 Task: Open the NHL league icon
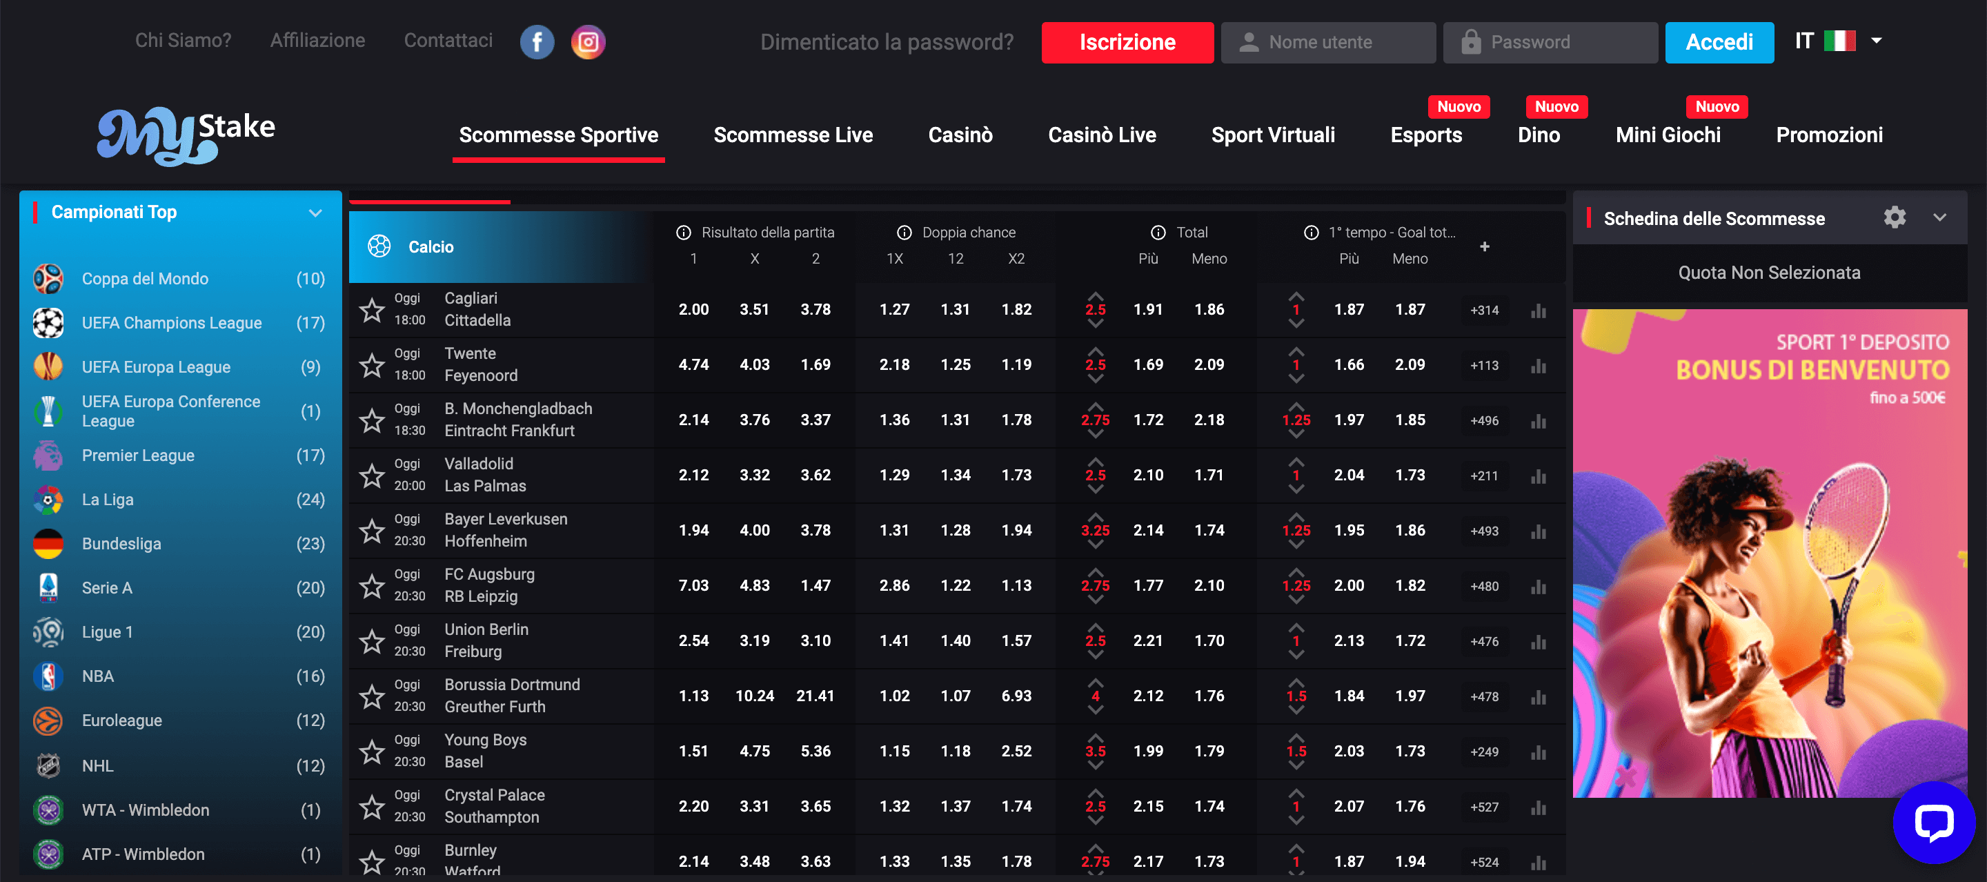pos(48,765)
